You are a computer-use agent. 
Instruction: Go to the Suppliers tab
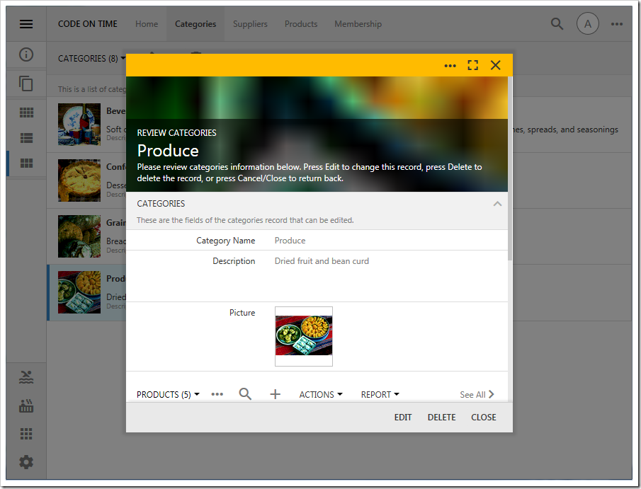pyautogui.click(x=250, y=24)
